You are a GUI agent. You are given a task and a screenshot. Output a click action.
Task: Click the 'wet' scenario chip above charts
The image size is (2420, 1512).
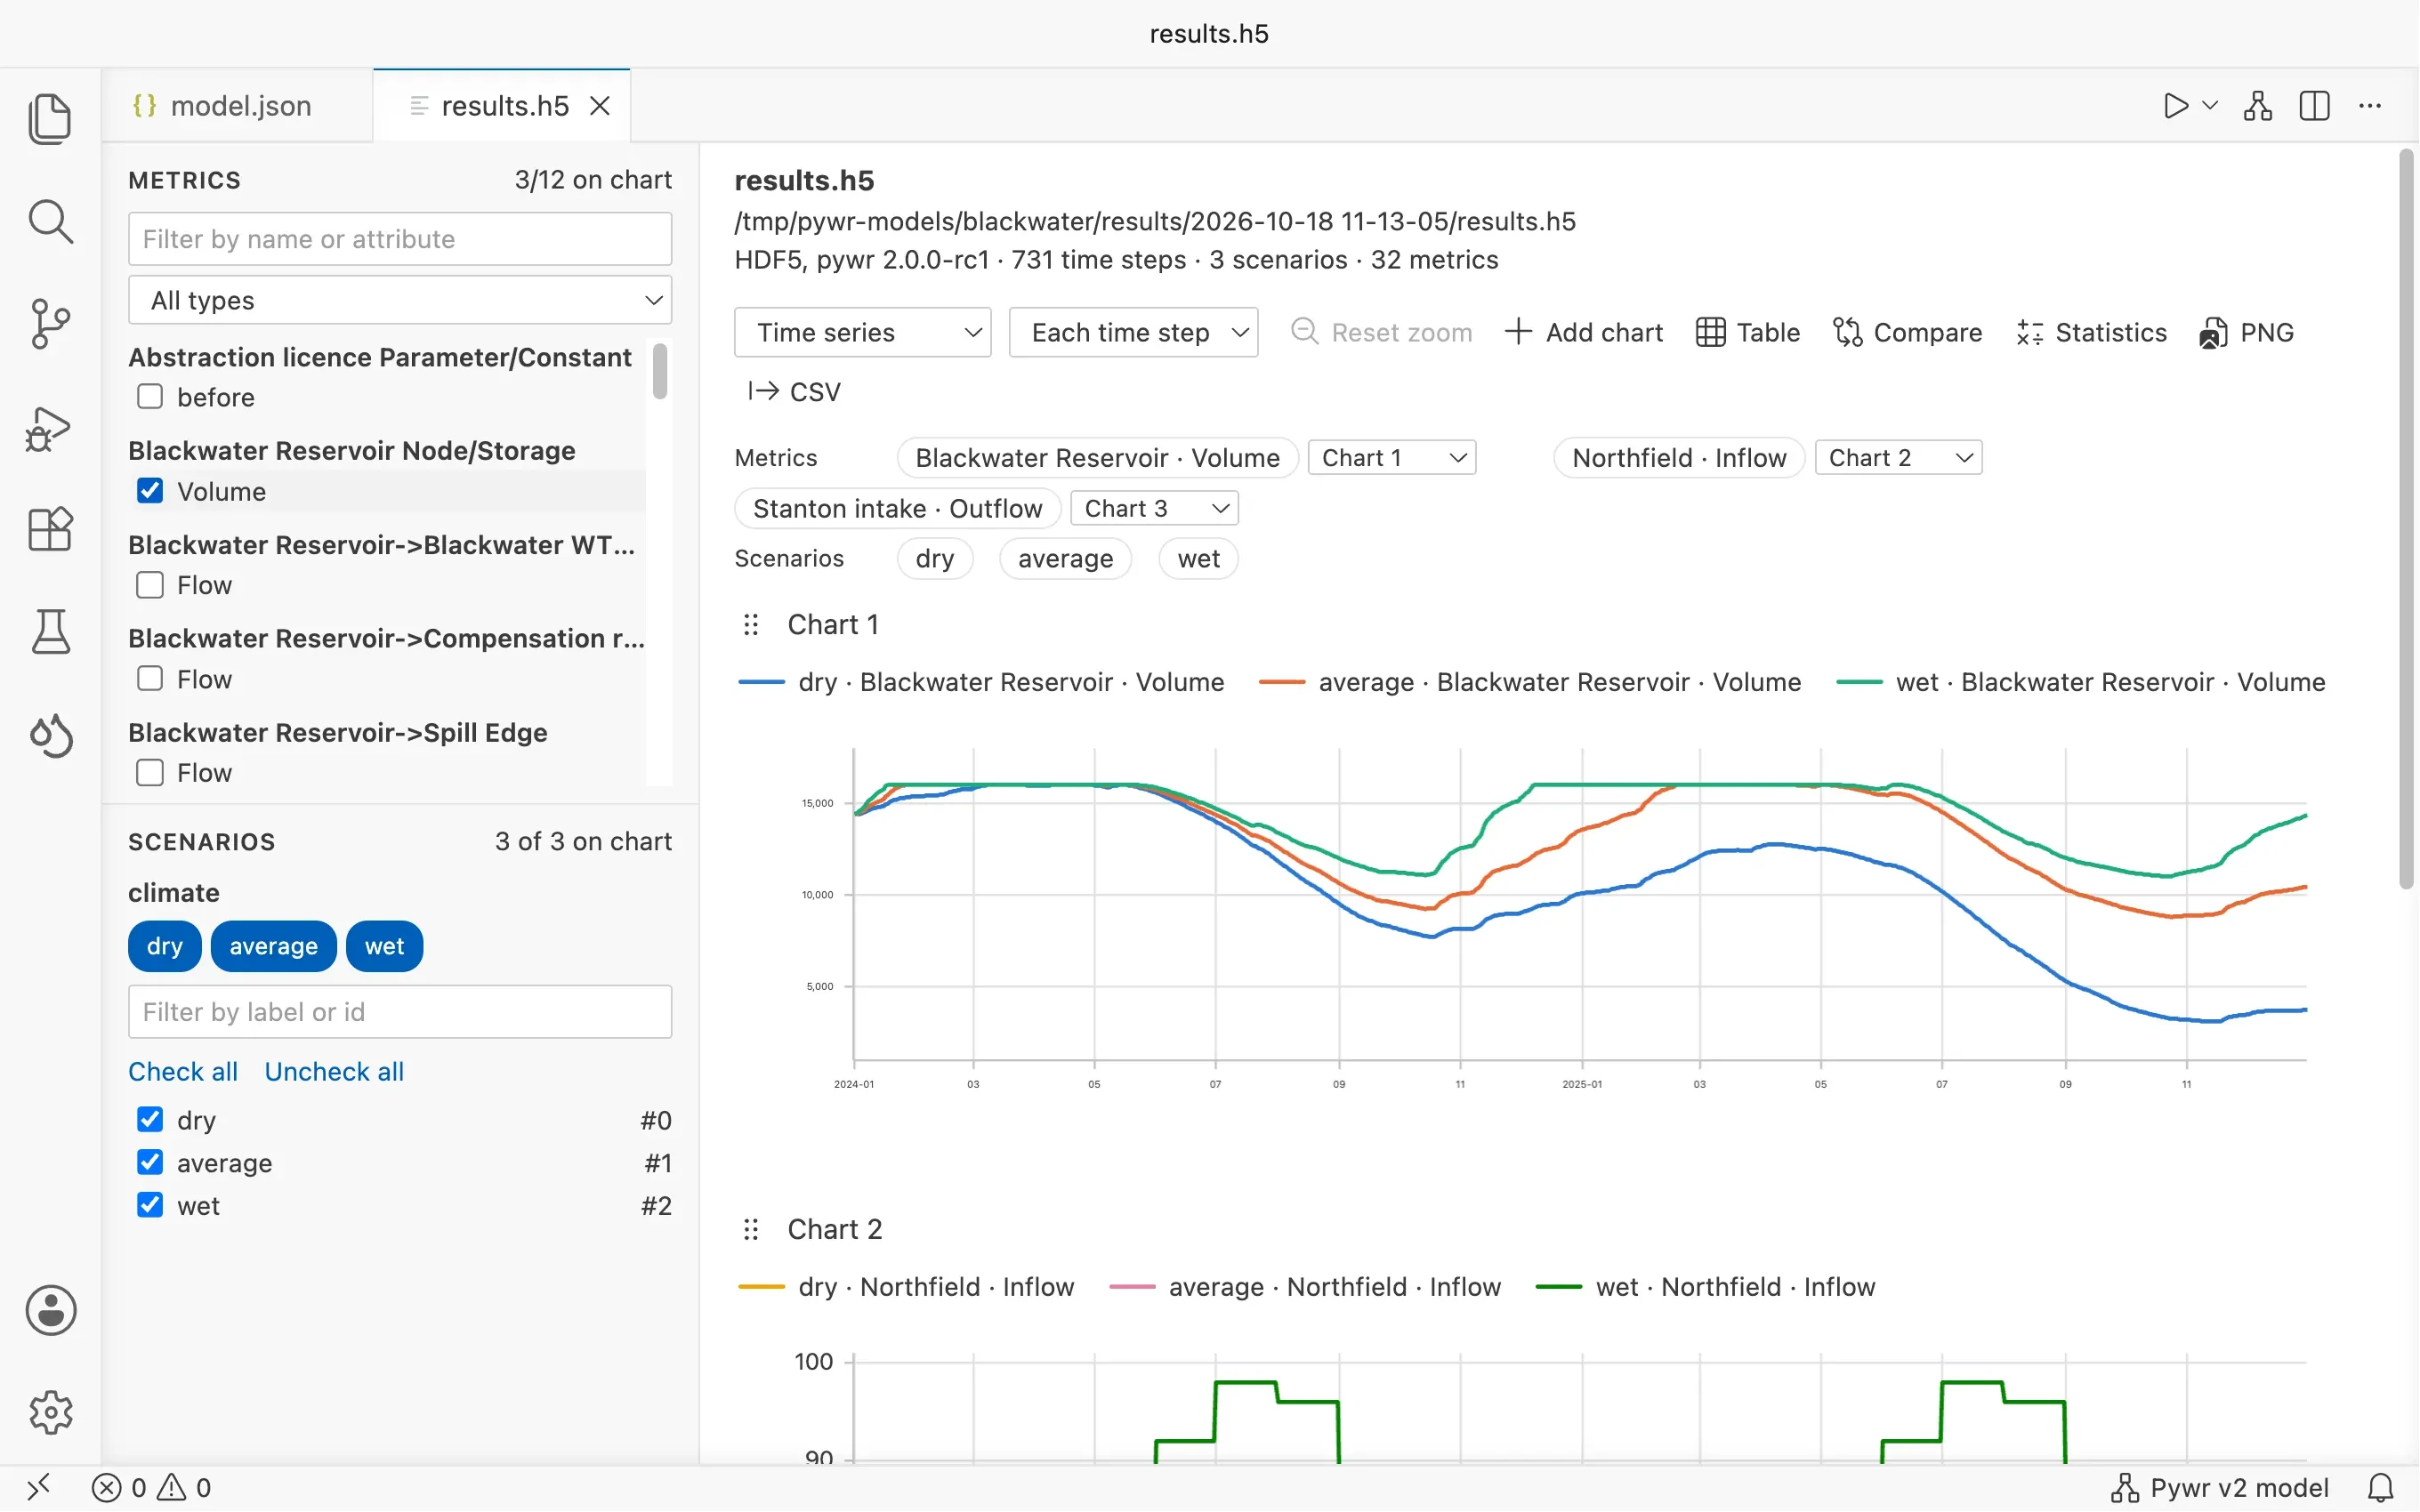click(x=1198, y=558)
